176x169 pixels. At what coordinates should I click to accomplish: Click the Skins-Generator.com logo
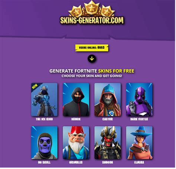click(x=92, y=20)
